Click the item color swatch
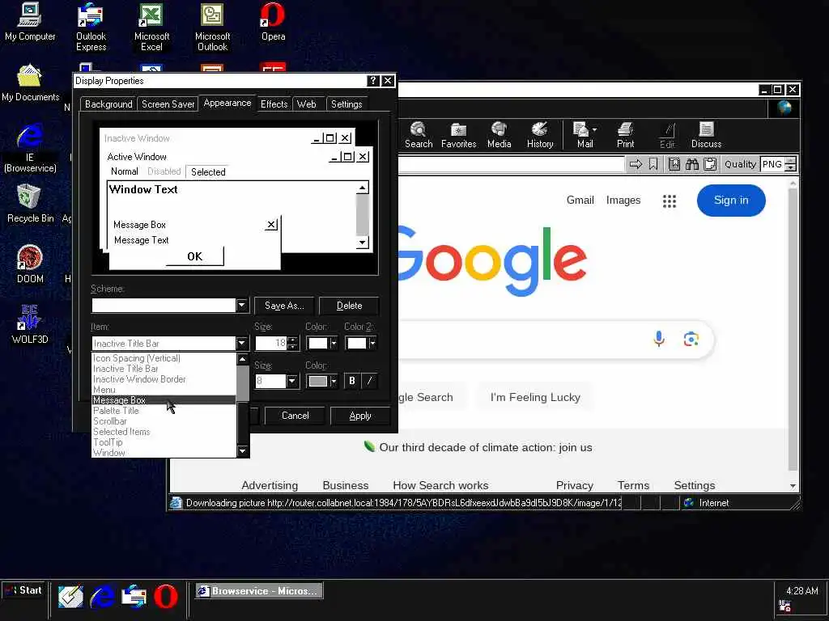This screenshot has height=621, width=829. [318, 343]
